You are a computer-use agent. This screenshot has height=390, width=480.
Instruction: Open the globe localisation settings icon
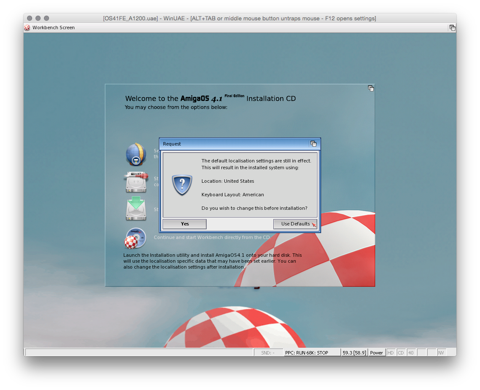tap(136, 154)
